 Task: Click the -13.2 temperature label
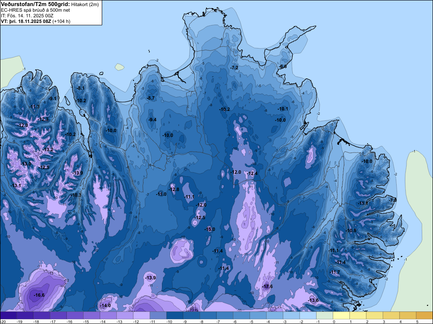click(x=48, y=149)
